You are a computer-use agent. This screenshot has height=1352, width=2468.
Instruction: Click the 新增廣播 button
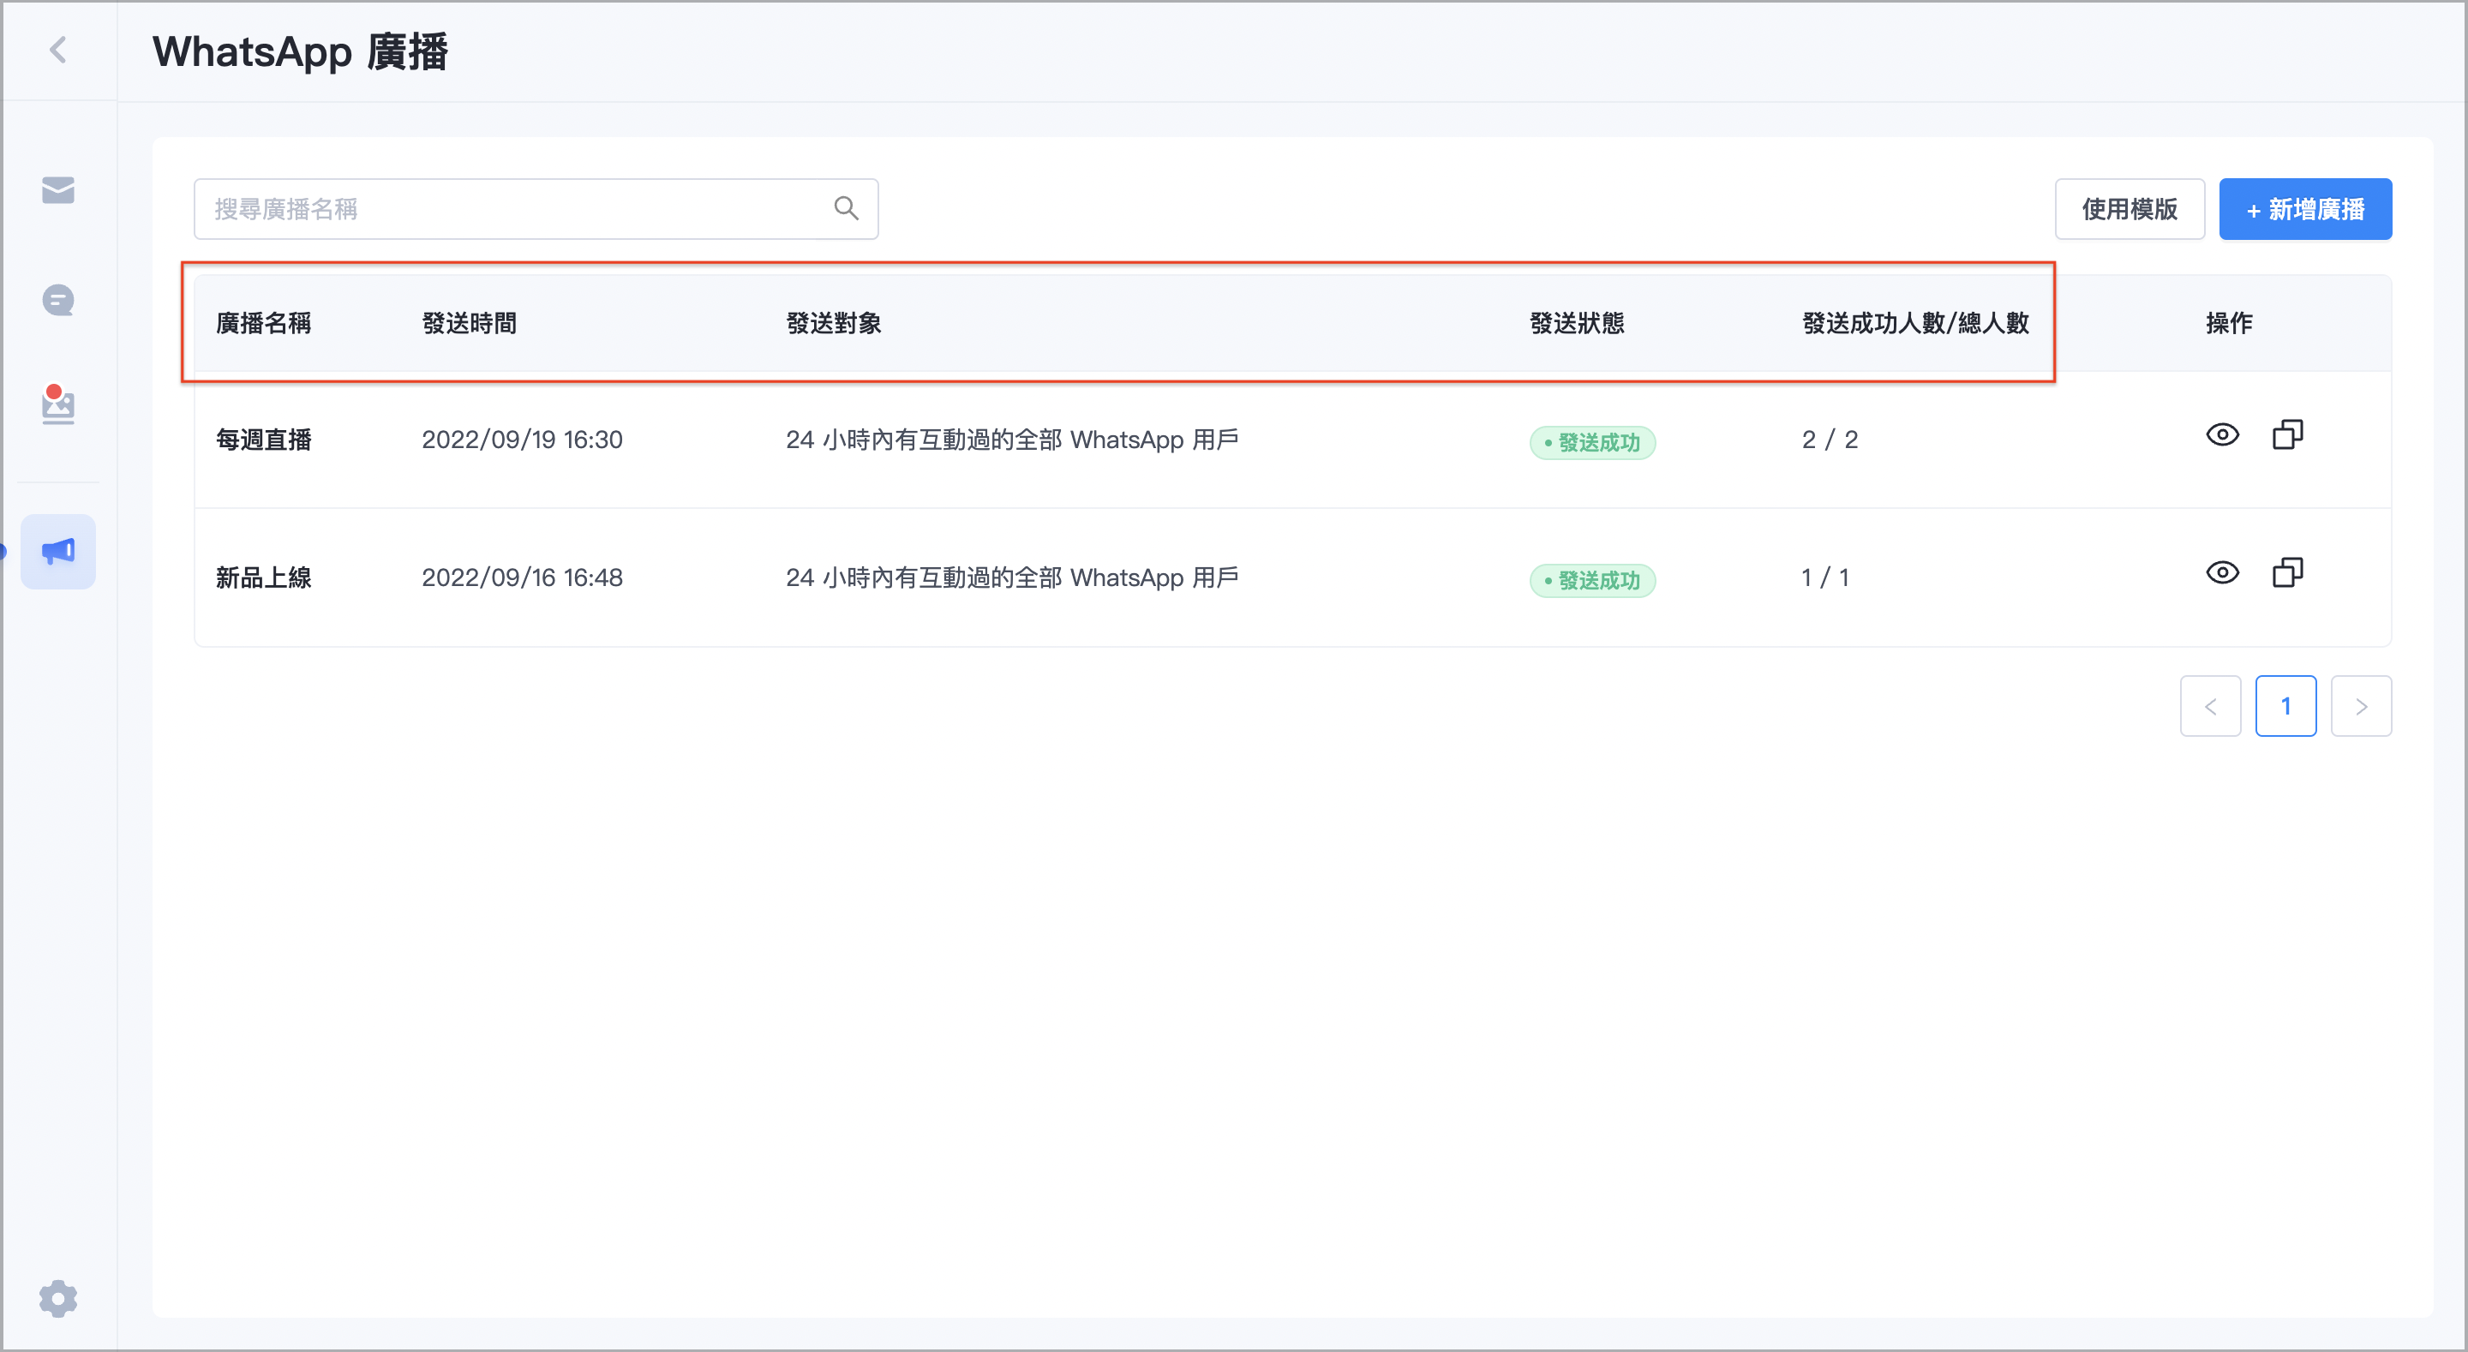(2305, 209)
